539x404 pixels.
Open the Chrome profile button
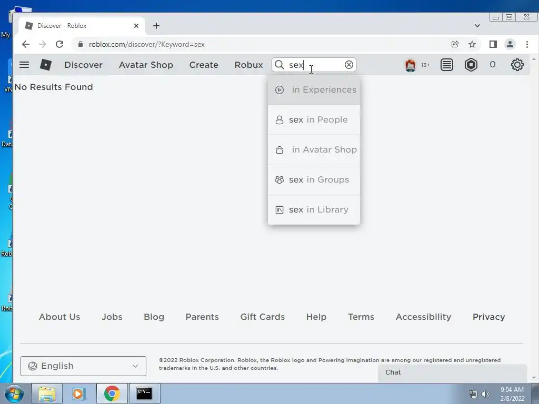coord(510,44)
